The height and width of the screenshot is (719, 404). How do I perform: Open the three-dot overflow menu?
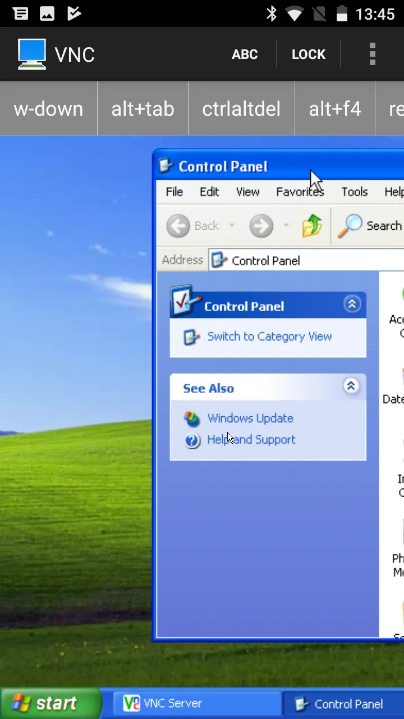tap(372, 54)
